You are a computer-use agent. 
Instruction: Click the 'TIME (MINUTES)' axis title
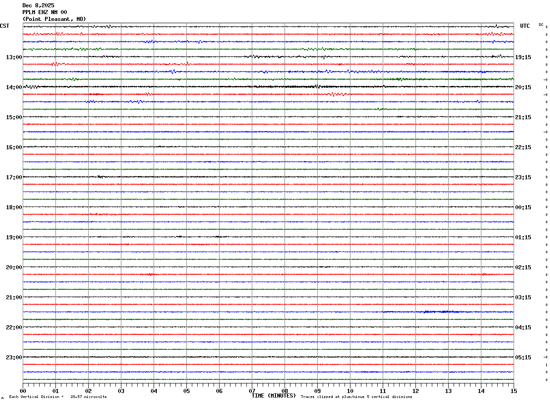(x=274, y=396)
